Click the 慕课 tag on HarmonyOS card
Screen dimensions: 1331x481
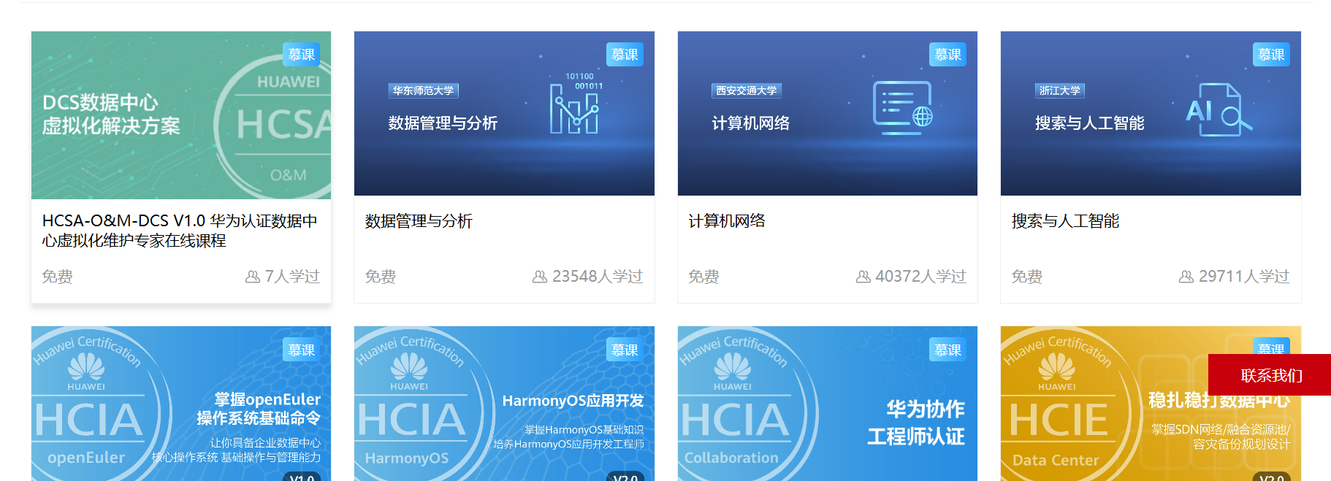625,350
